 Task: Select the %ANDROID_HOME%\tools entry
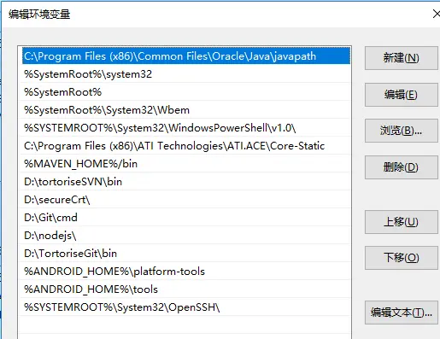(x=186, y=289)
